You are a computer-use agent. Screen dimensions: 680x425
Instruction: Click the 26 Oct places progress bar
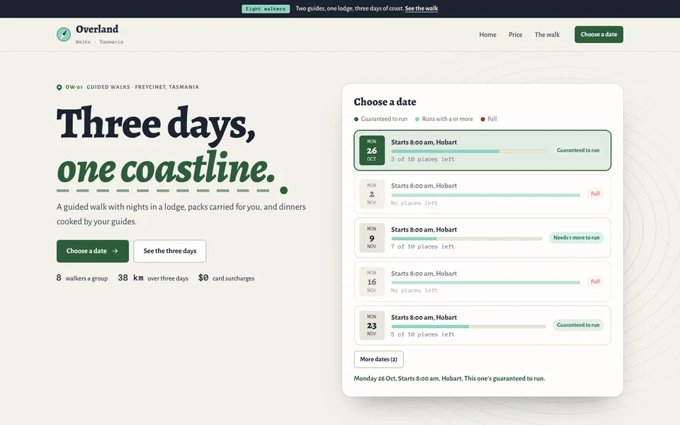(x=468, y=152)
